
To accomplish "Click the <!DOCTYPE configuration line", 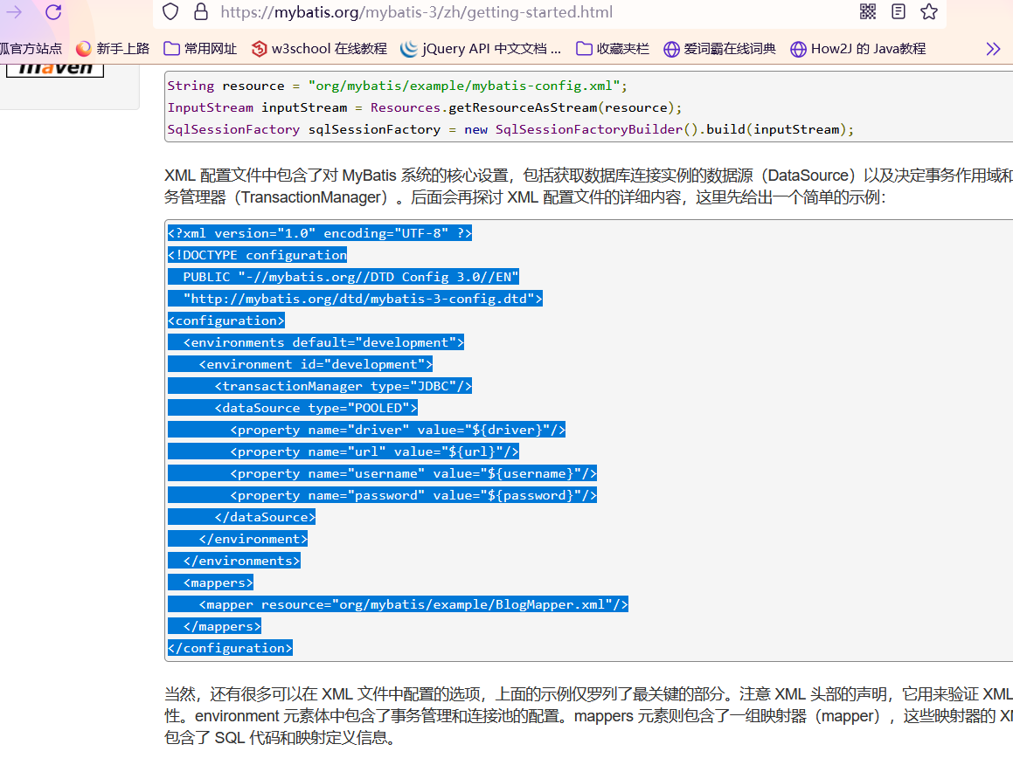I will [x=257, y=255].
